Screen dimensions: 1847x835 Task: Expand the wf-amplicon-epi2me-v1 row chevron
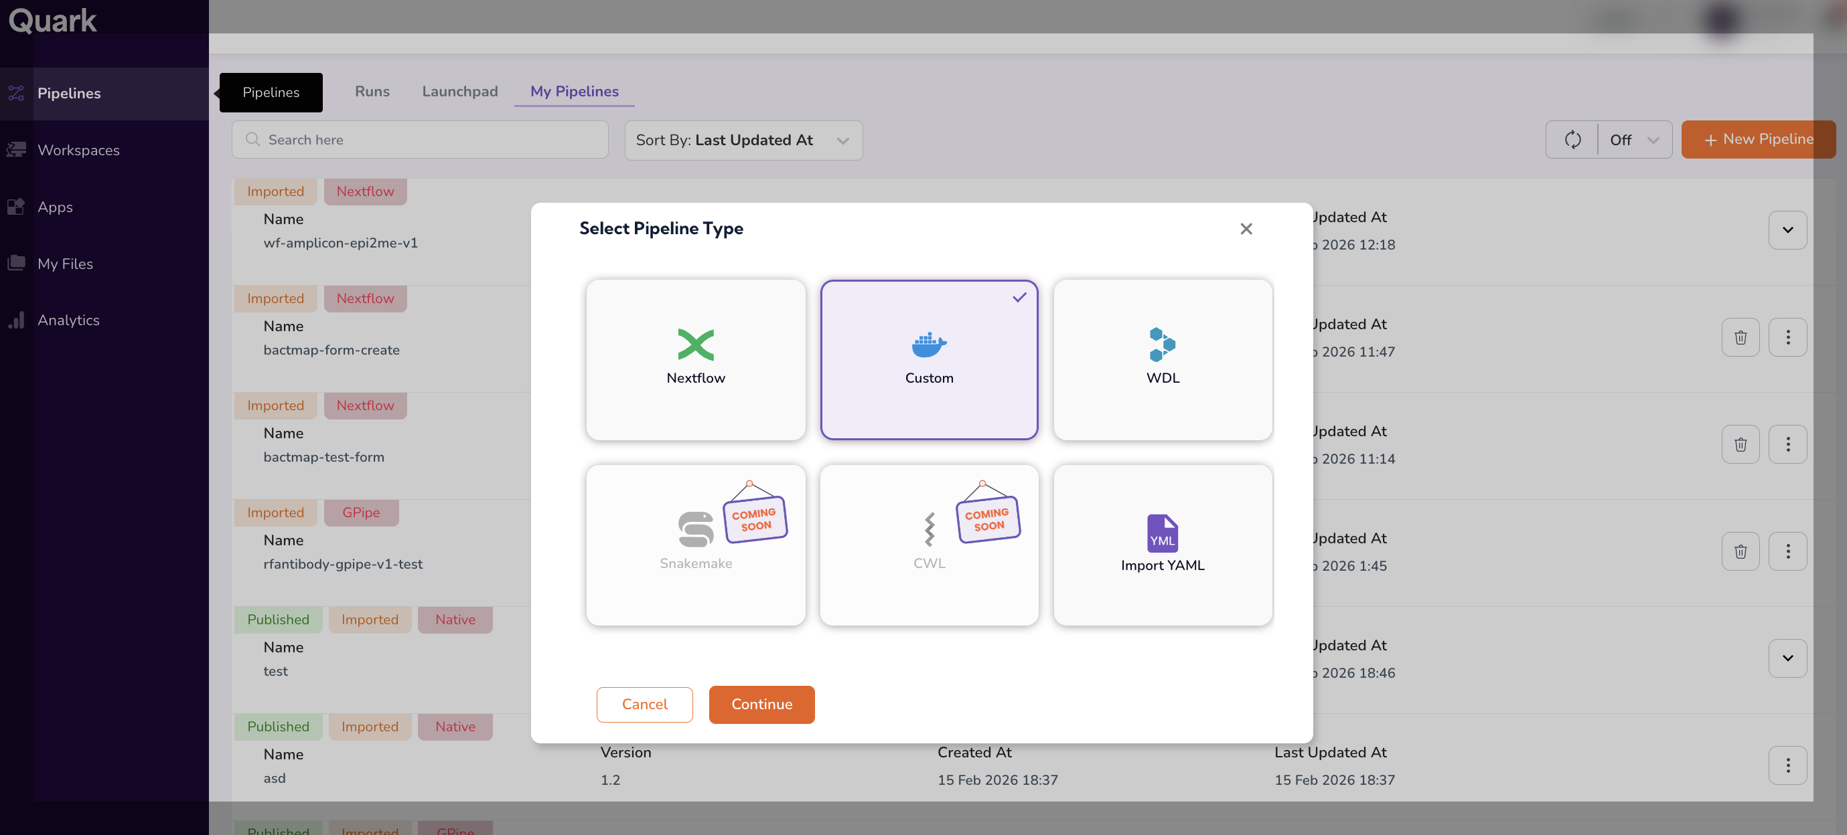point(1787,230)
